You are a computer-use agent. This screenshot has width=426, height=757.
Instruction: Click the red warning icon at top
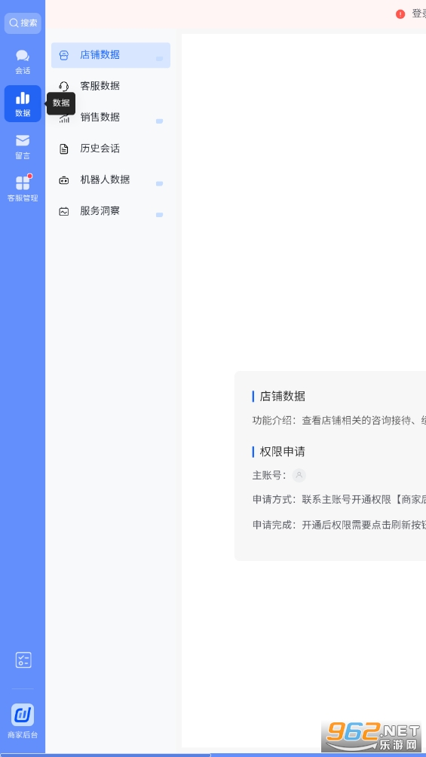pyautogui.click(x=400, y=14)
